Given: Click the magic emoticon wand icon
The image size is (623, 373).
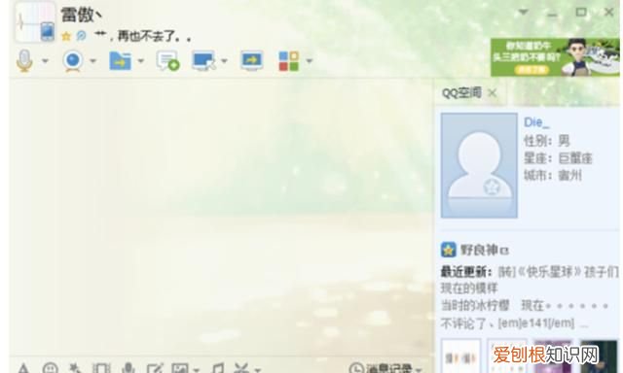Looking at the screenshot, I should pyautogui.click(x=75, y=369).
